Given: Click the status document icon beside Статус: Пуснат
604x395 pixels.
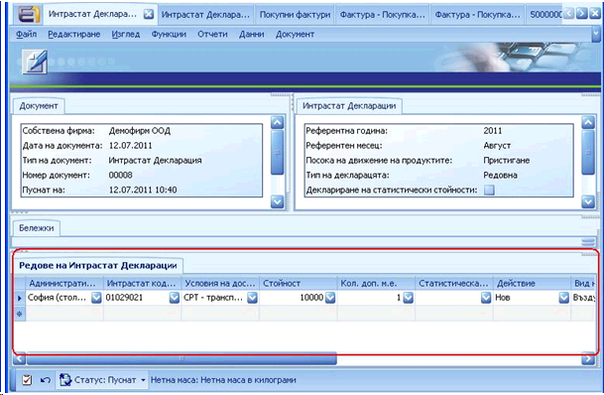Looking at the screenshot, I should point(65,380).
